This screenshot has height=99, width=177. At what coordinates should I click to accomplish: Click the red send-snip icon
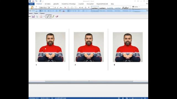coord(41,16)
